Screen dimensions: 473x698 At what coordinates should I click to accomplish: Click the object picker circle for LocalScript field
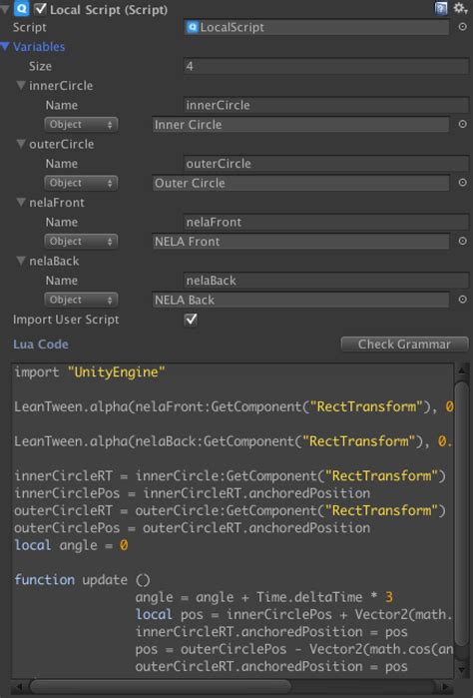[463, 27]
